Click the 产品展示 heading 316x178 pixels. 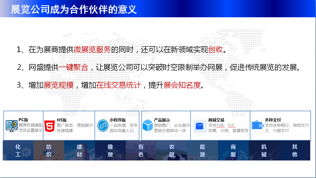[162, 120]
